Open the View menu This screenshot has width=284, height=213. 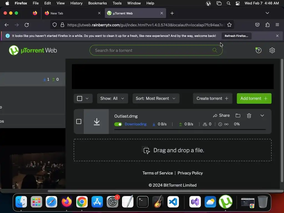(60, 3)
